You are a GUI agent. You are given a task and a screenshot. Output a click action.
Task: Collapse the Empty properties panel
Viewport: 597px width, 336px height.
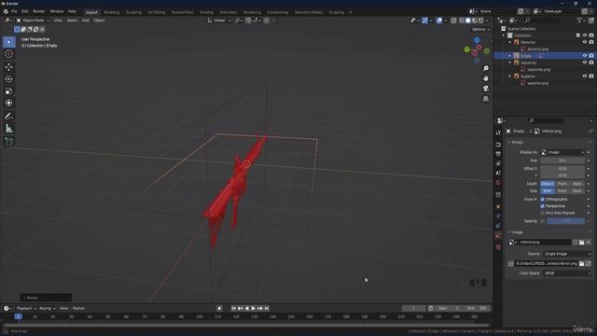(509, 142)
